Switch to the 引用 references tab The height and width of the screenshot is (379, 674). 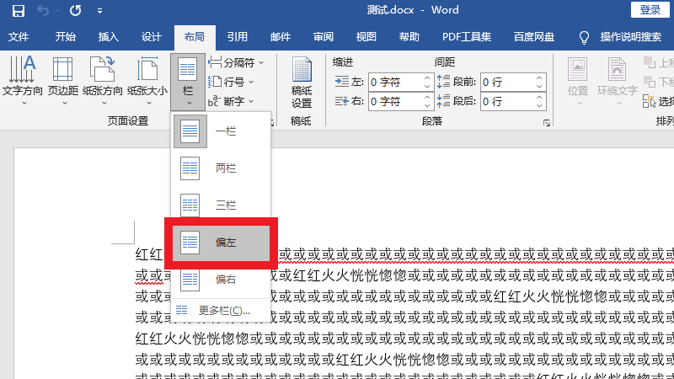coord(237,37)
